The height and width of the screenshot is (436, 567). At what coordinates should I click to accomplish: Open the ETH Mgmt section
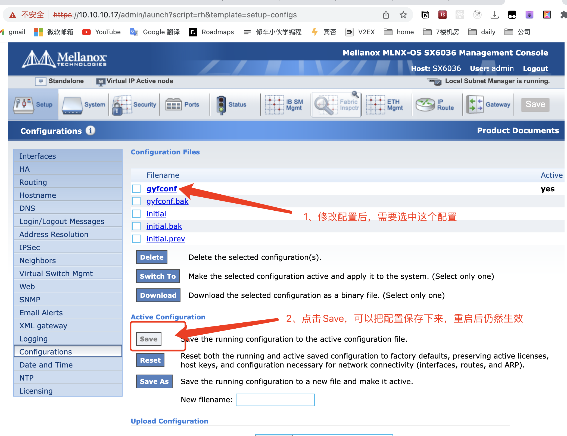pyautogui.click(x=384, y=105)
